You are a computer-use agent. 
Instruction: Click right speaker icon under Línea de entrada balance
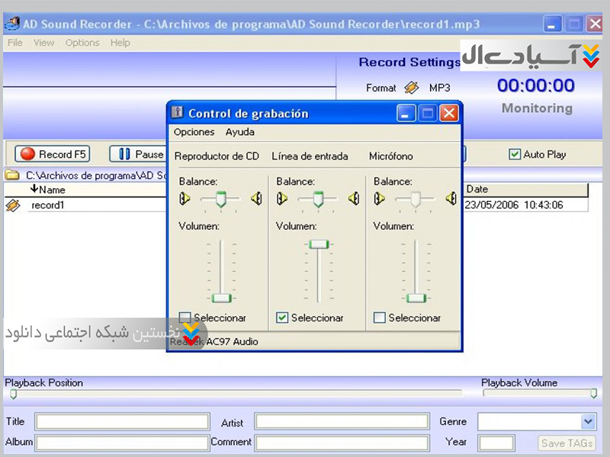[354, 199]
